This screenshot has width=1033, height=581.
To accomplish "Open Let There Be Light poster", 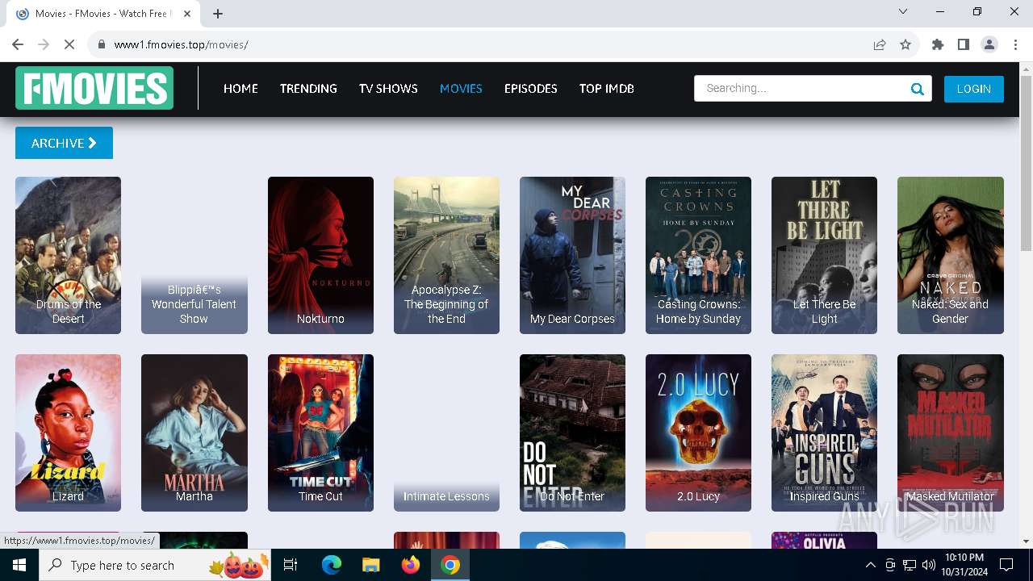I will [x=824, y=255].
